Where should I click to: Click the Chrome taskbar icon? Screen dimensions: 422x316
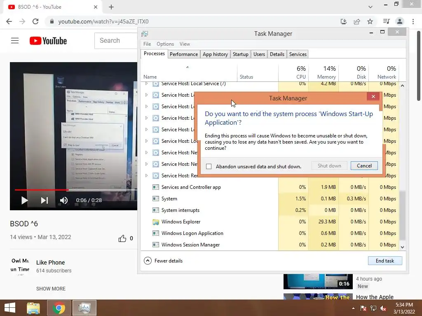point(59,308)
